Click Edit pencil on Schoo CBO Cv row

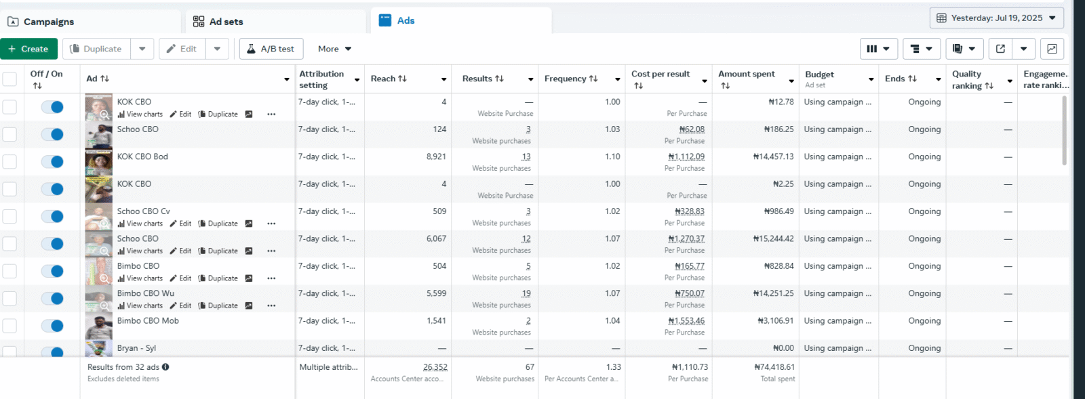point(180,224)
